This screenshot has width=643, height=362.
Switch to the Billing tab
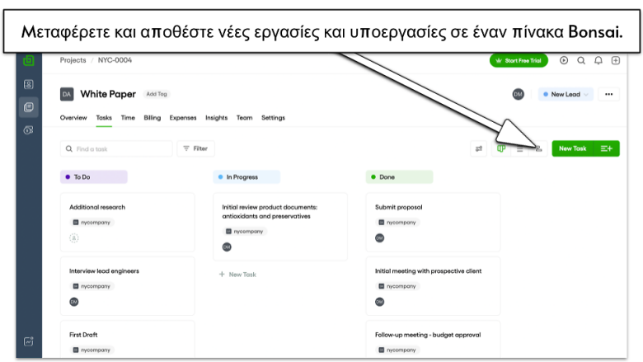pos(153,118)
